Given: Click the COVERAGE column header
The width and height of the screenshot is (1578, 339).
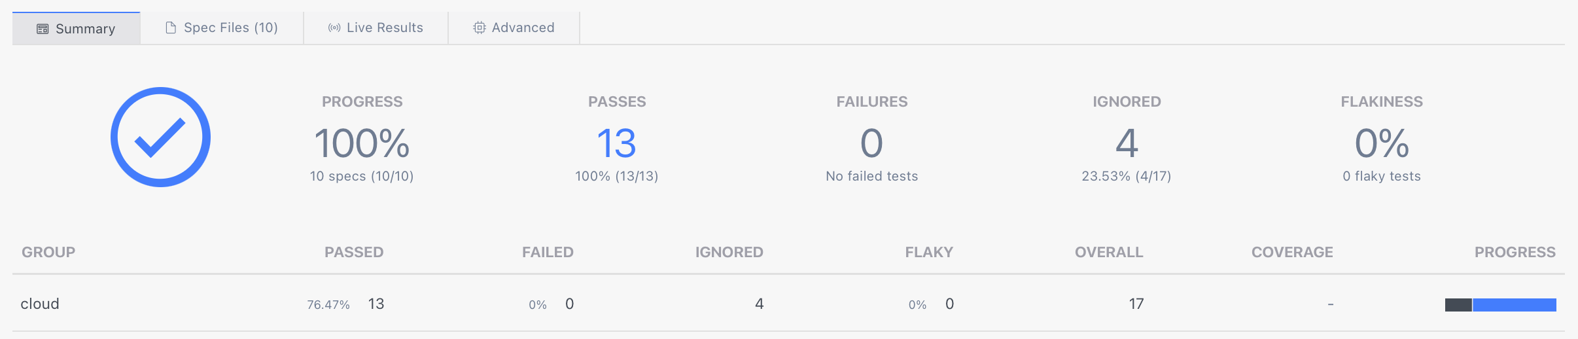Looking at the screenshot, I should pyautogui.click(x=1292, y=252).
